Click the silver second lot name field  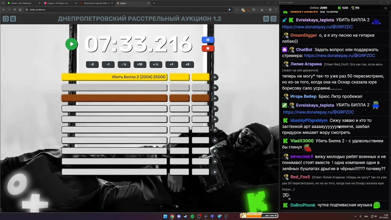(x=114, y=88)
